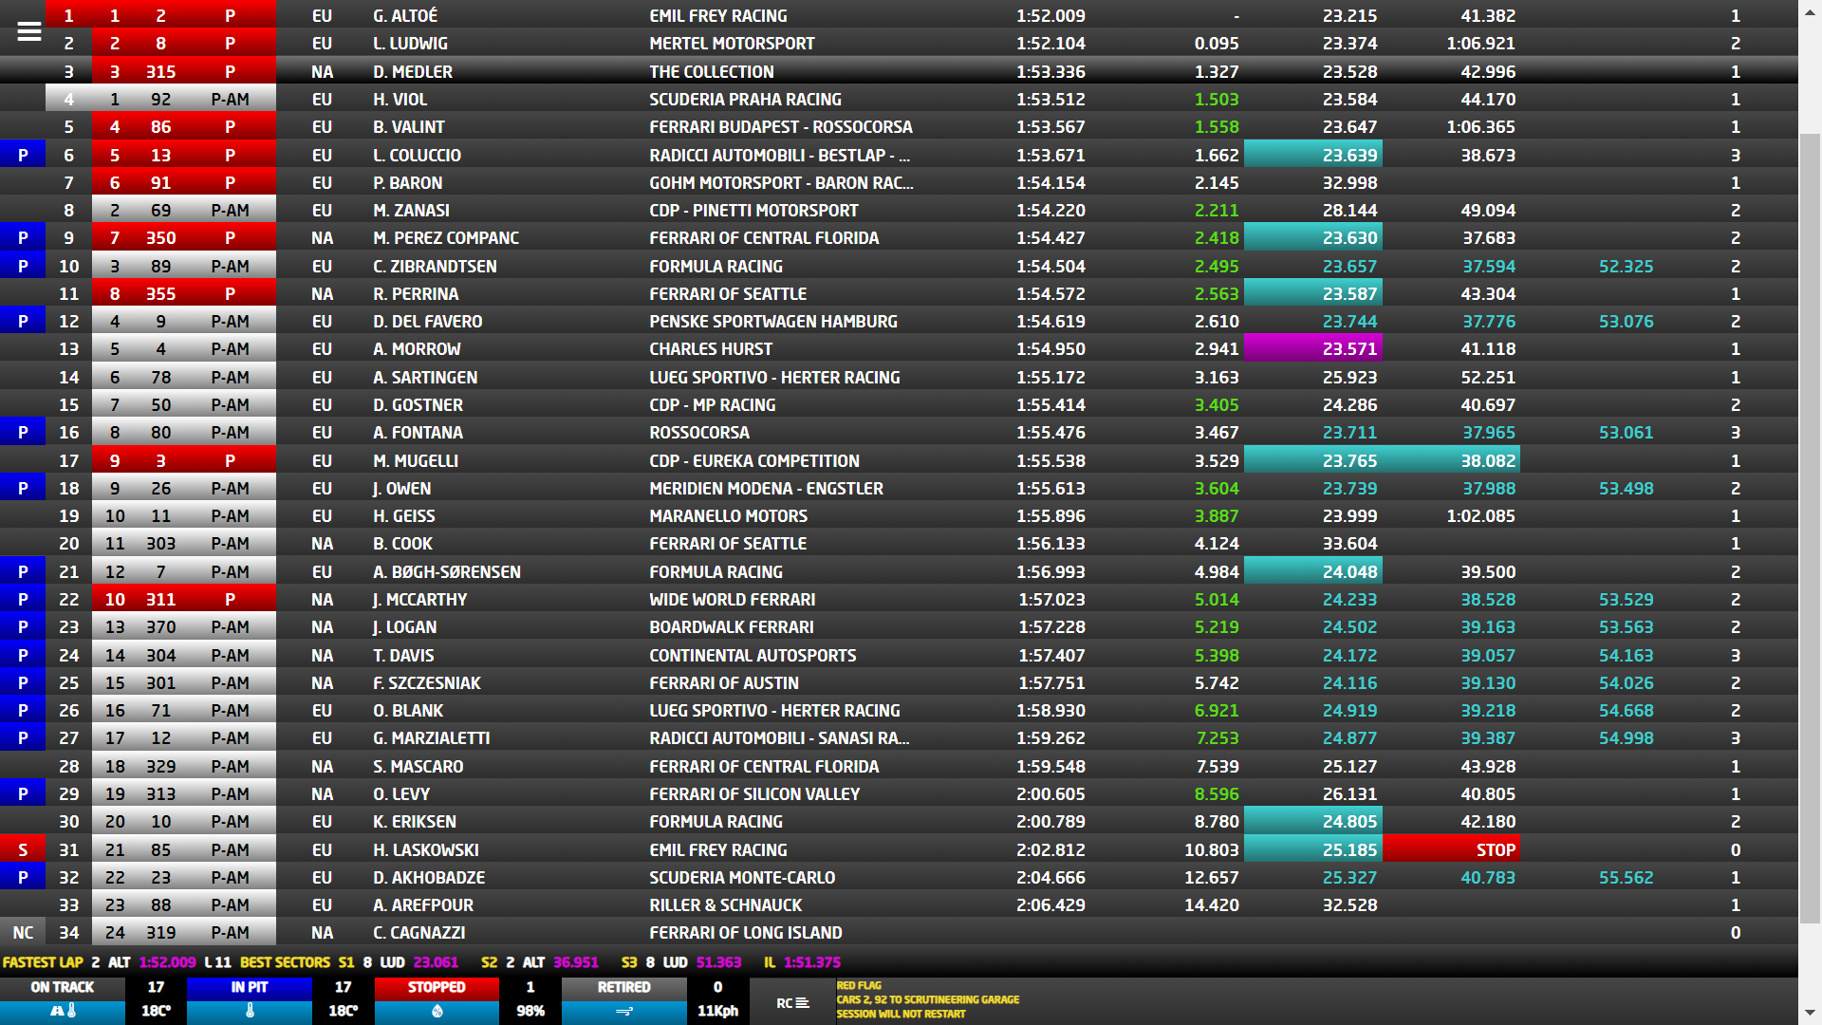1822x1025 pixels.
Task: Click the P pit badge for L. Coluccio
Action: [x=23, y=155]
